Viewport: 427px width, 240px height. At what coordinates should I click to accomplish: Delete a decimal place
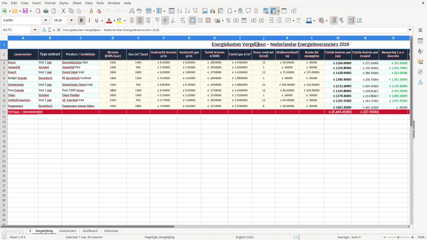(x=262, y=21)
